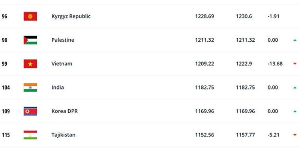Select the Tajikistan team name

[x=63, y=135]
